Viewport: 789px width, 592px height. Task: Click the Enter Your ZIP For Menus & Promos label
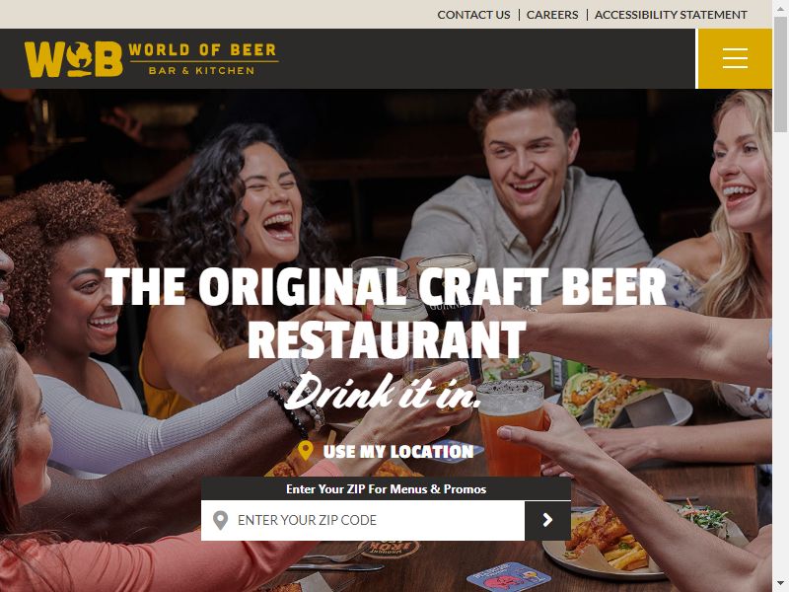[386, 488]
